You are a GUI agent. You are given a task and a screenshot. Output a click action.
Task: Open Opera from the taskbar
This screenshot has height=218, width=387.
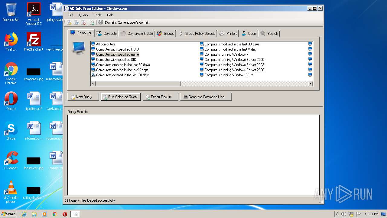(65, 214)
